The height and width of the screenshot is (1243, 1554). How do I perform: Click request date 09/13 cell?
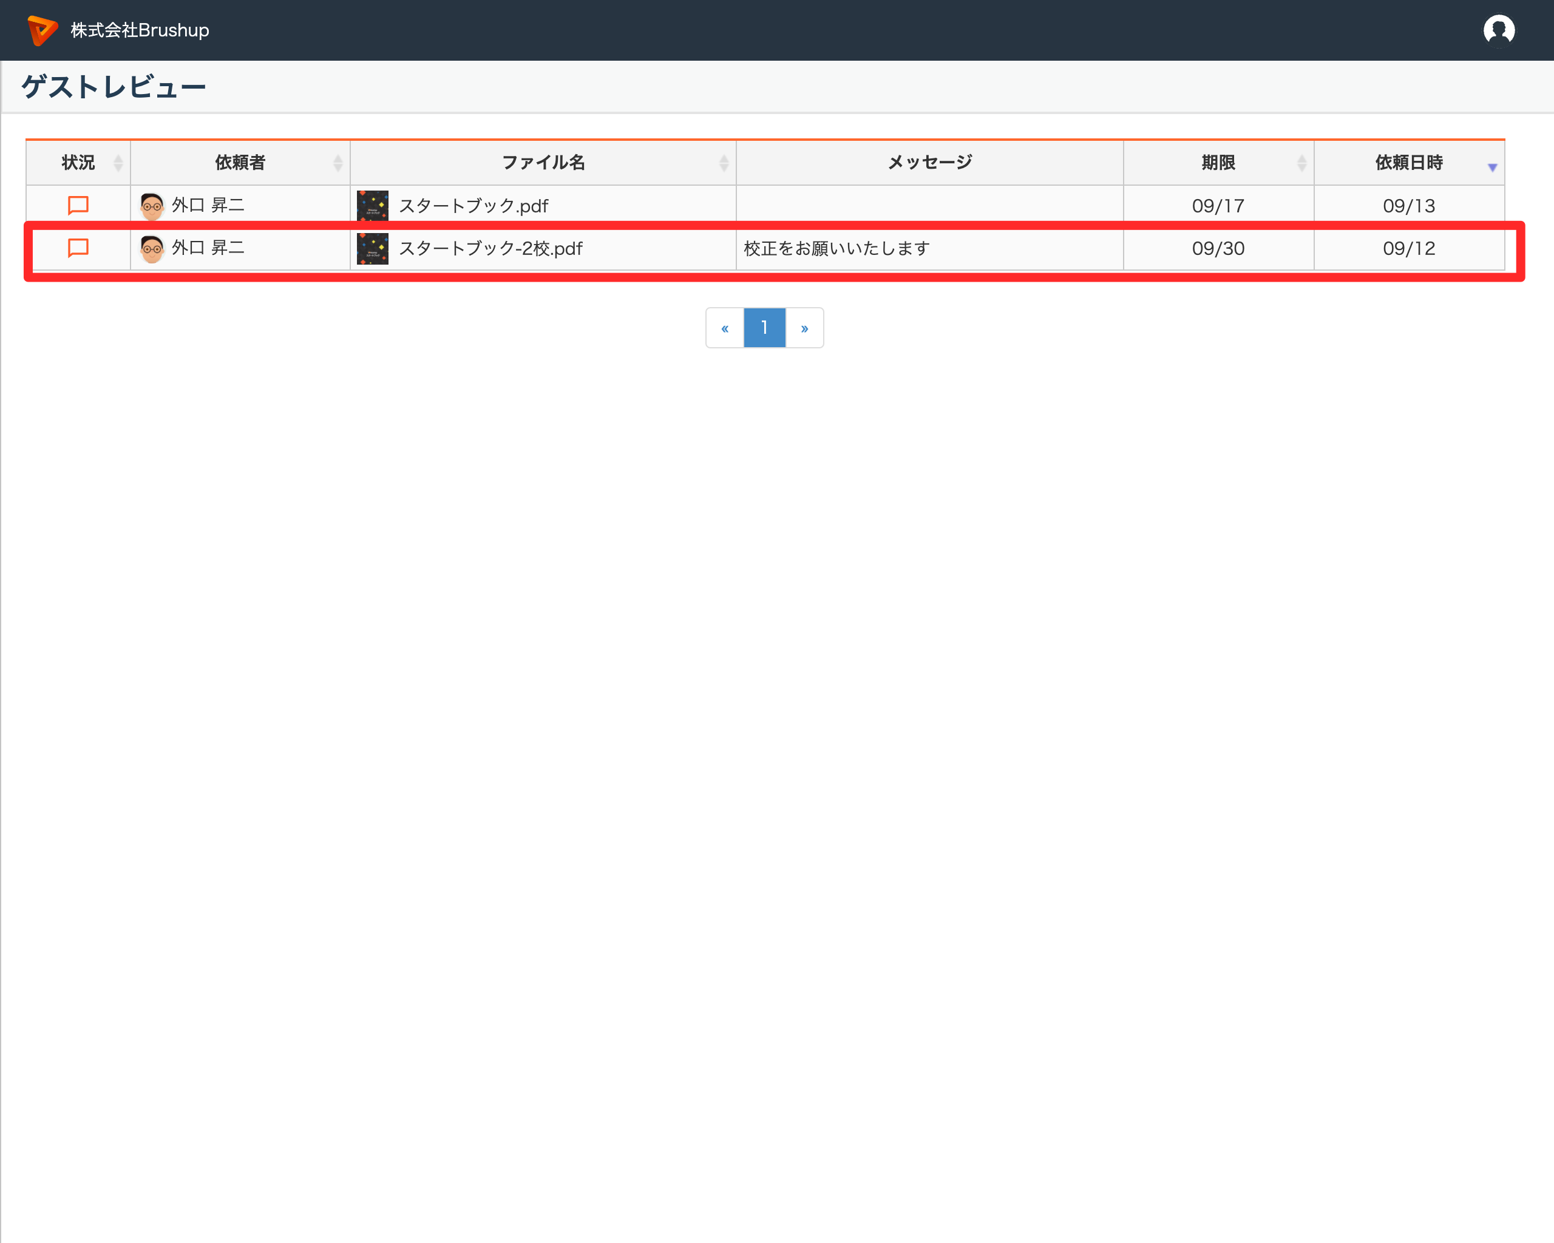(1408, 206)
